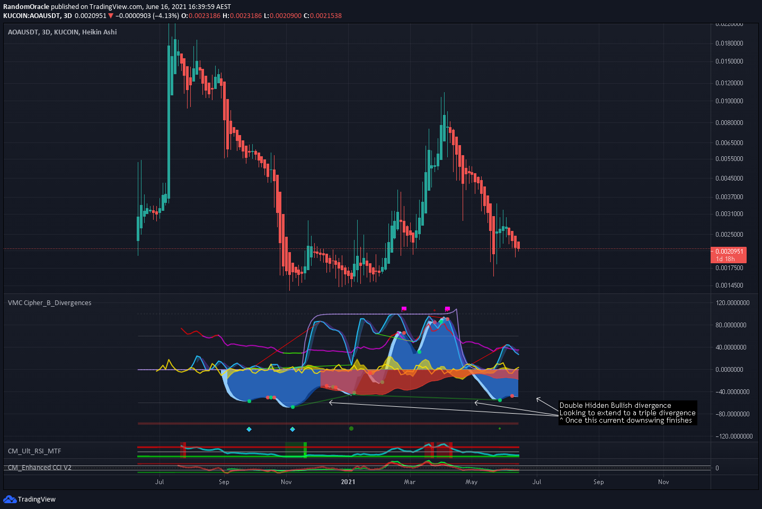
Task: Click the first Jul label on the time axis
Action: tap(160, 482)
